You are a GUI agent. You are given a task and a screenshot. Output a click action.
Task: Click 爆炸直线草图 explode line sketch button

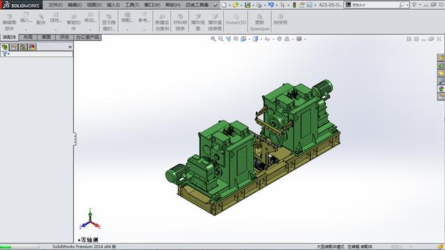click(215, 22)
